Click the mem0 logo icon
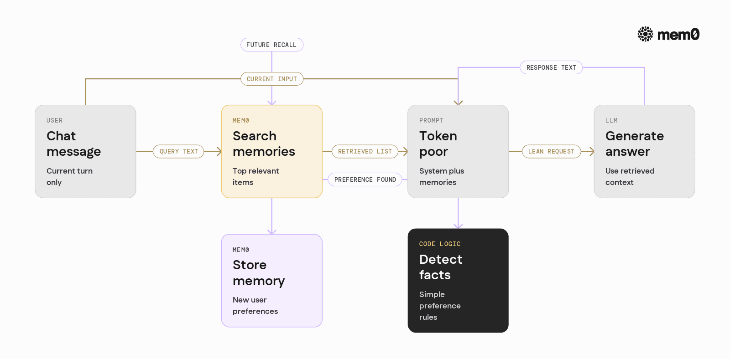 click(645, 34)
